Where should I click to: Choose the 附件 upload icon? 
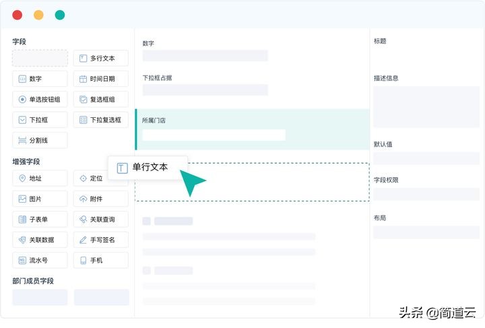(x=84, y=199)
